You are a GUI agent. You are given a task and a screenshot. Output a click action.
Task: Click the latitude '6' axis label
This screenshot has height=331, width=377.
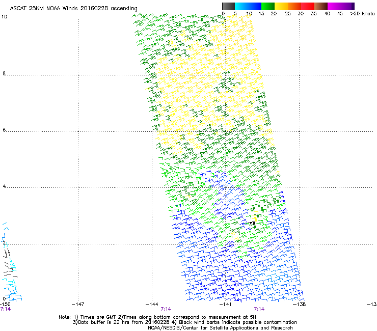coord(4,130)
